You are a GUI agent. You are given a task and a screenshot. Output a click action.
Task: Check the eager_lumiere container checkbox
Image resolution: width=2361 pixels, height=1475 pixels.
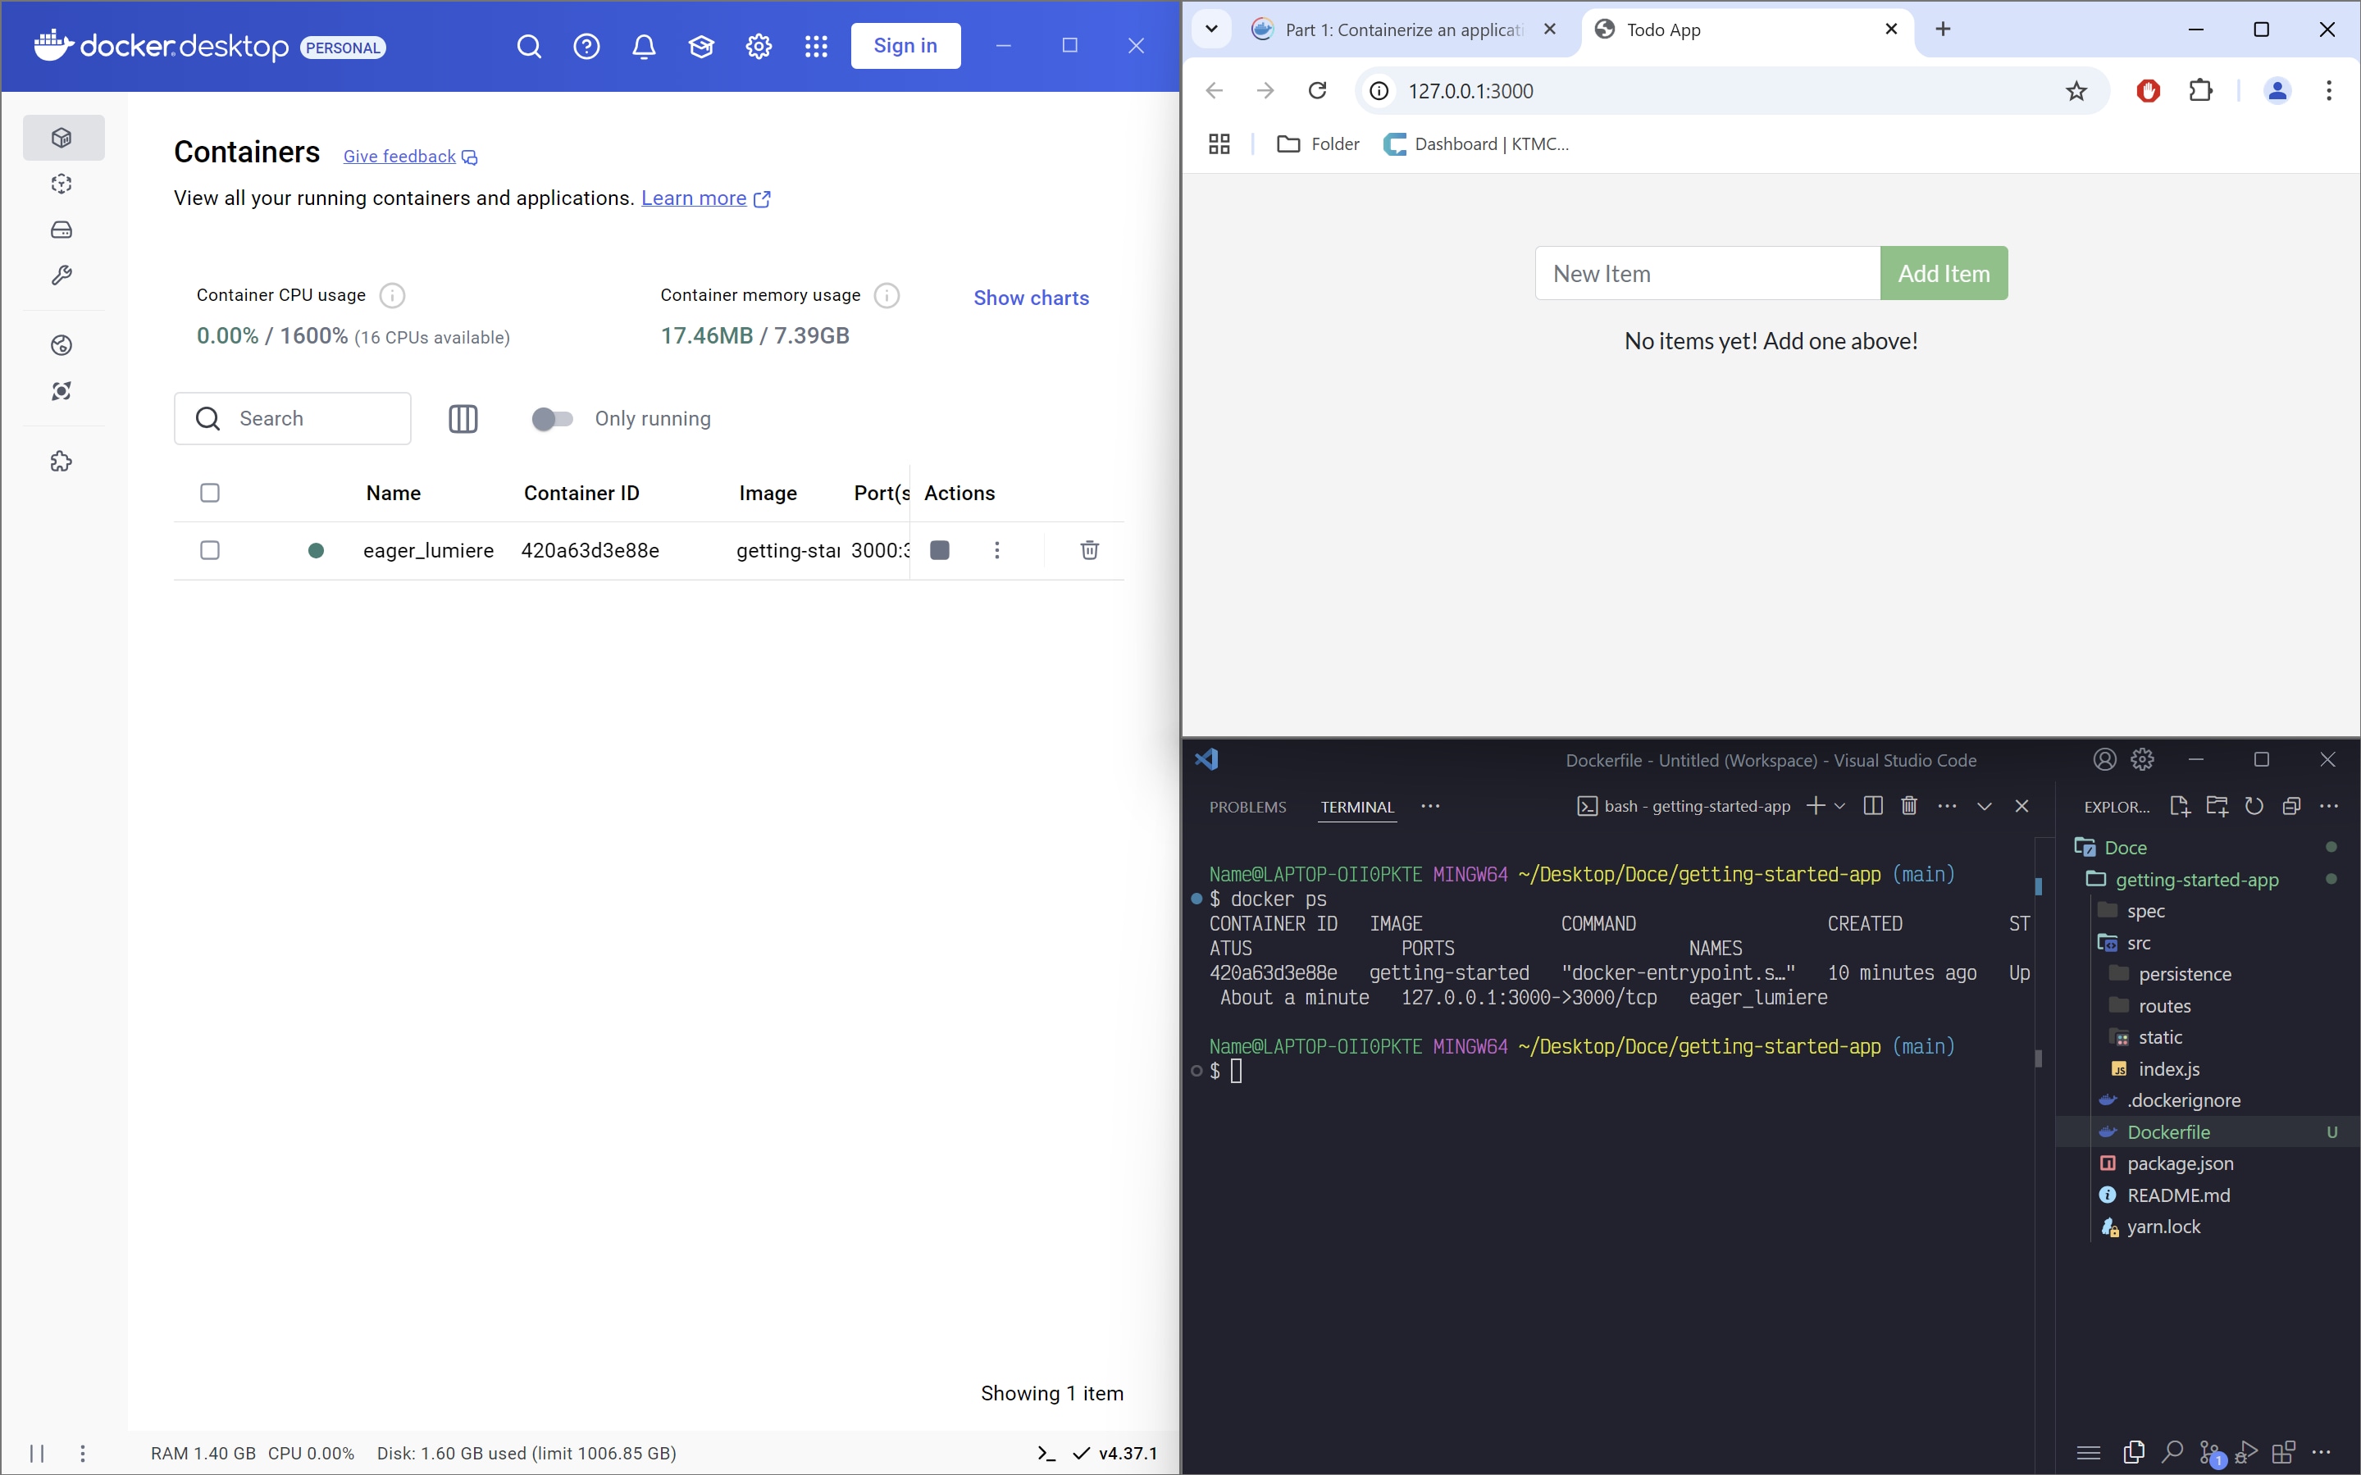coord(210,550)
